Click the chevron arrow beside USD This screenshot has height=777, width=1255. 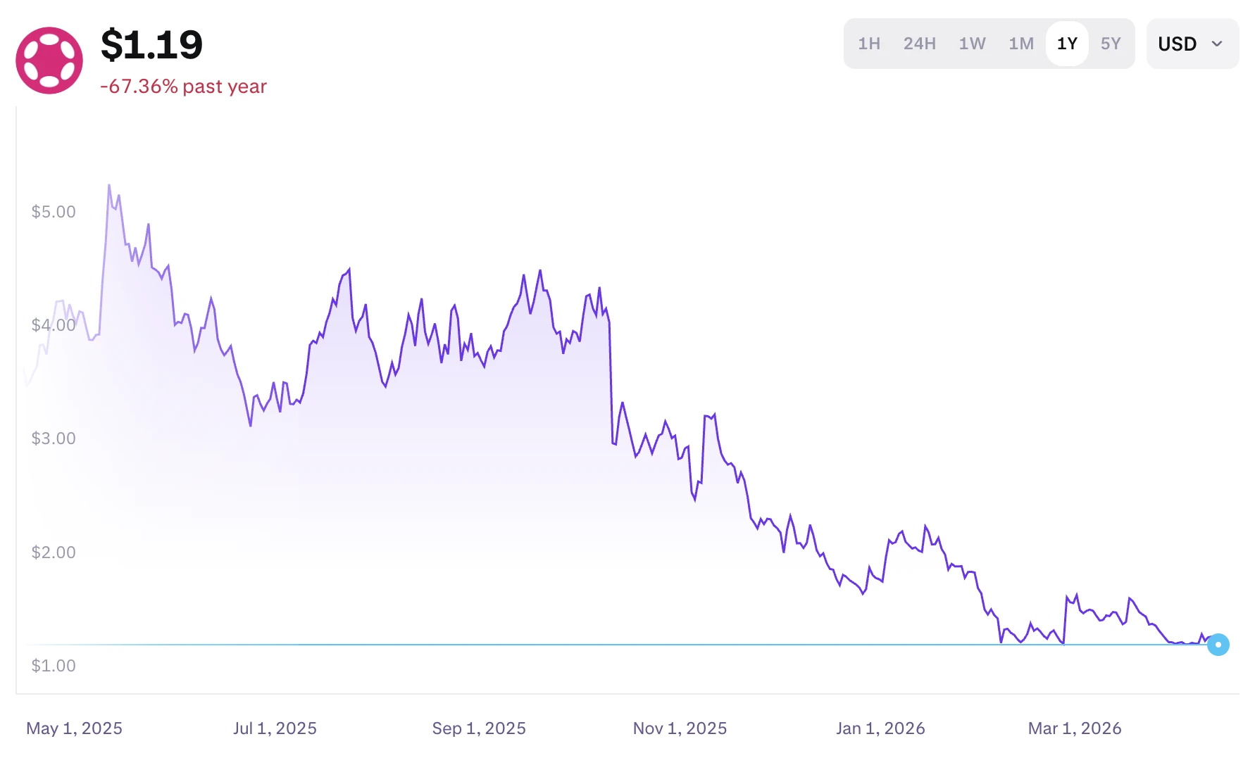point(1217,44)
